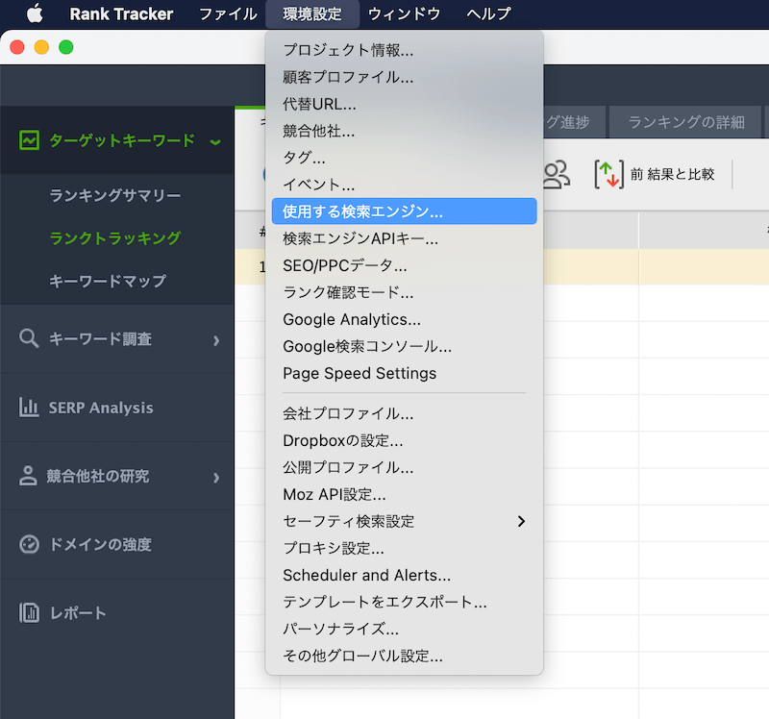The width and height of the screenshot is (769, 719).
Task: Click the レポート document icon
Action: tap(29, 612)
